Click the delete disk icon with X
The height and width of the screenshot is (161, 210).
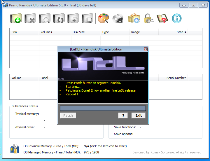click(30, 18)
